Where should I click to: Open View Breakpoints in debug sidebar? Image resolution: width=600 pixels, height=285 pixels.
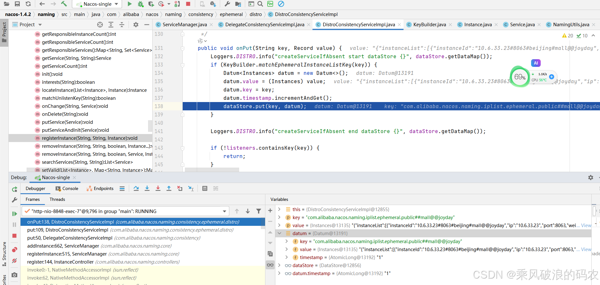pyautogui.click(x=14, y=249)
